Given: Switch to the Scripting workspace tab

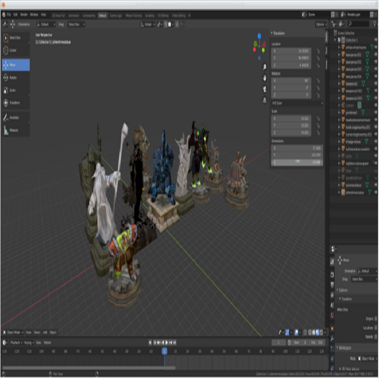Looking at the screenshot, I should [150, 16].
